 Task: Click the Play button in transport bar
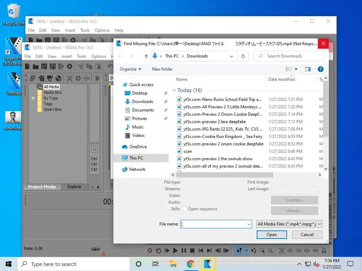point(175,251)
